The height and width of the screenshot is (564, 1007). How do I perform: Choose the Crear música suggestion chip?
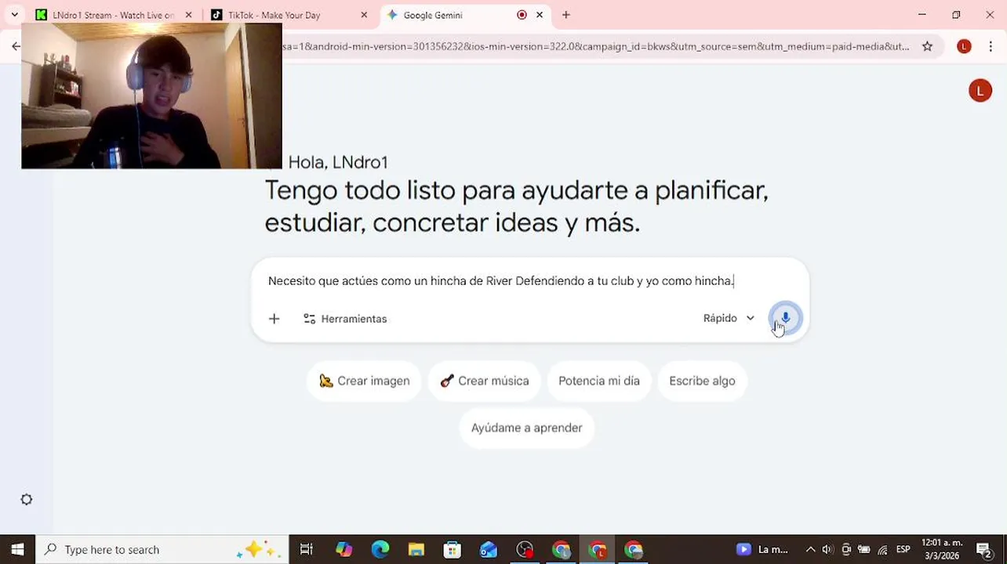484,381
